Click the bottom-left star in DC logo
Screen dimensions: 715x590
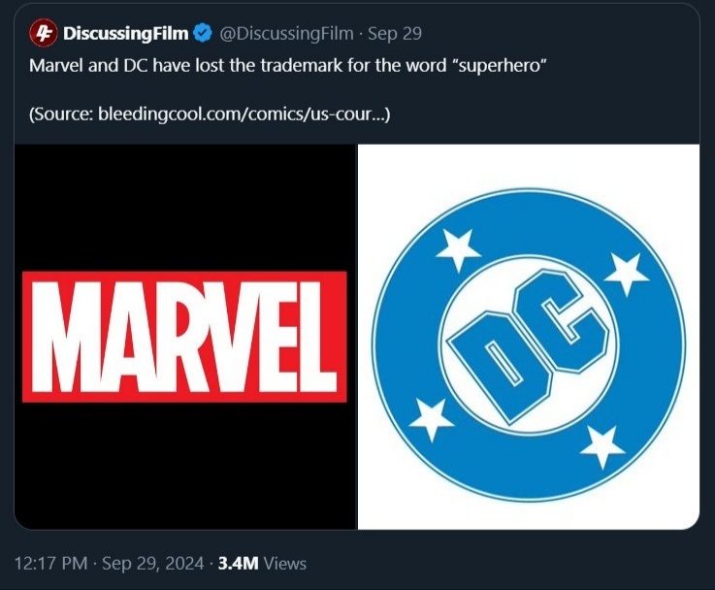pyautogui.click(x=431, y=418)
